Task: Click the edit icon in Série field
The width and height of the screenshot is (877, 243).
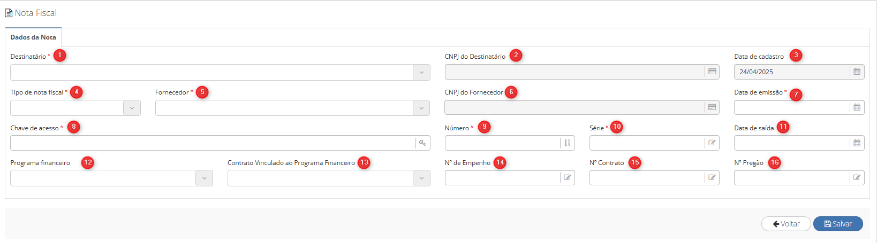Action: pyautogui.click(x=712, y=143)
